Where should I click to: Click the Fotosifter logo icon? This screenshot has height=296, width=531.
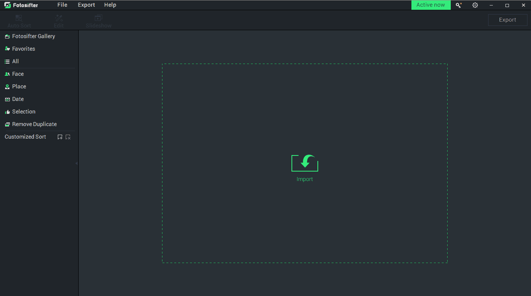click(7, 5)
